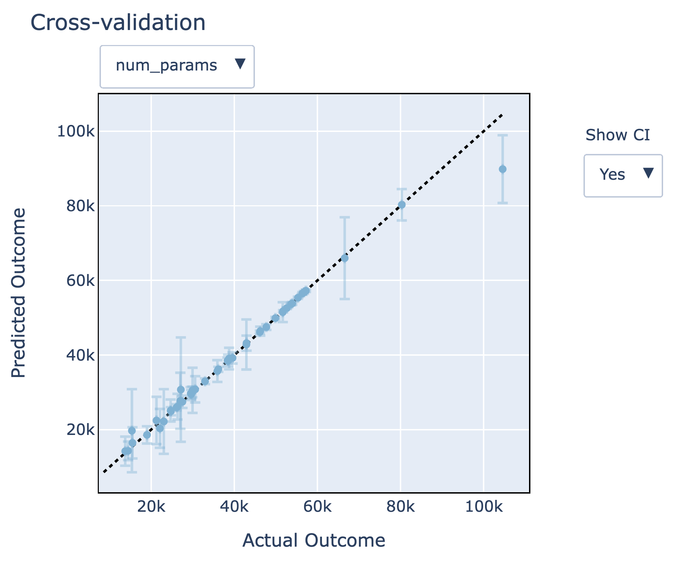Select the data point near 33k actual
683x569 pixels.
(205, 382)
